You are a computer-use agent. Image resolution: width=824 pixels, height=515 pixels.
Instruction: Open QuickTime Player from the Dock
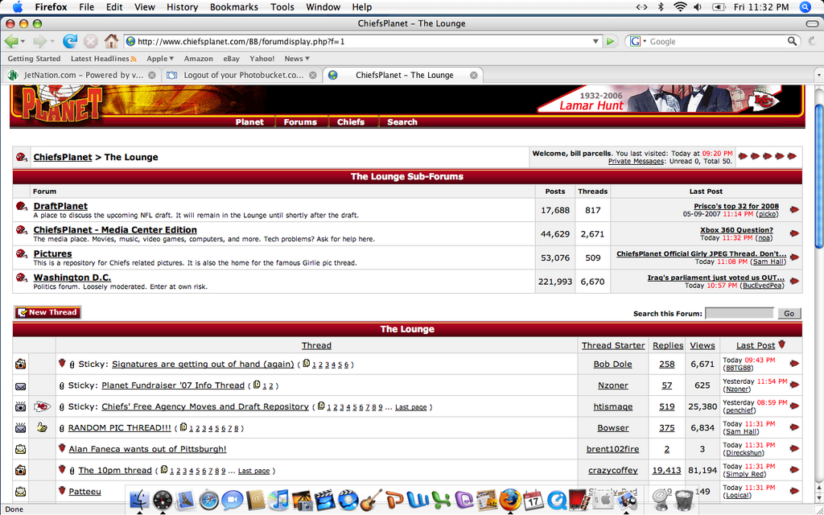click(x=557, y=499)
